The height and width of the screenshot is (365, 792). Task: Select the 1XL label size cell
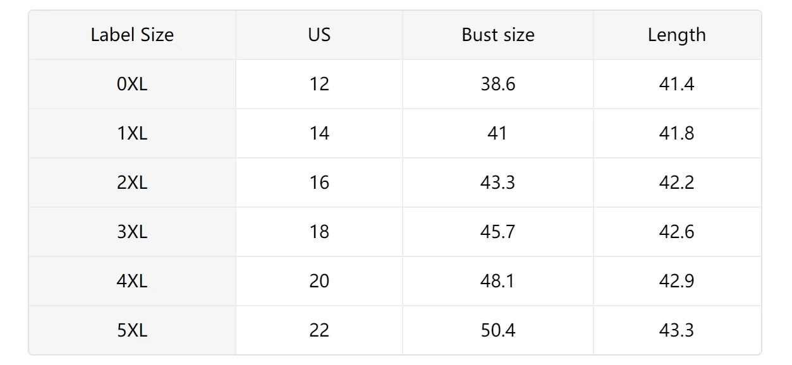pyautogui.click(x=132, y=133)
